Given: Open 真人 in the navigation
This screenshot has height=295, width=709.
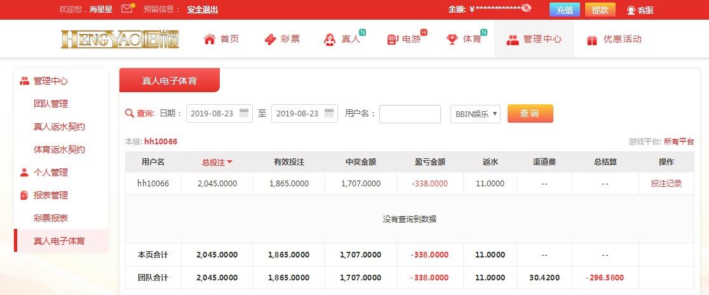Looking at the screenshot, I should pyautogui.click(x=351, y=39).
